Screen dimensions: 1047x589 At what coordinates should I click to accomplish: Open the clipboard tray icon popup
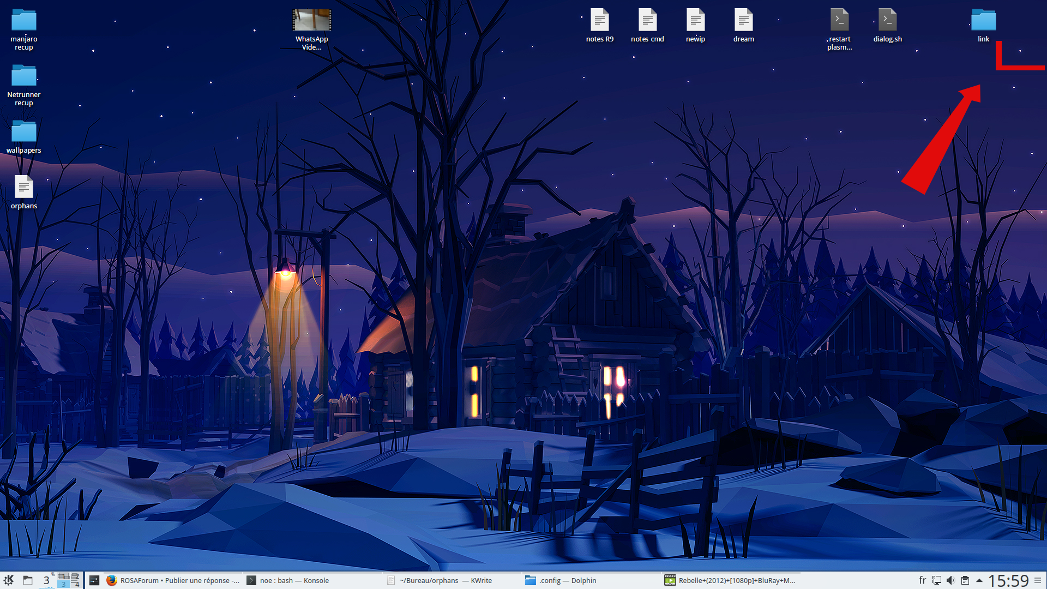[965, 580]
